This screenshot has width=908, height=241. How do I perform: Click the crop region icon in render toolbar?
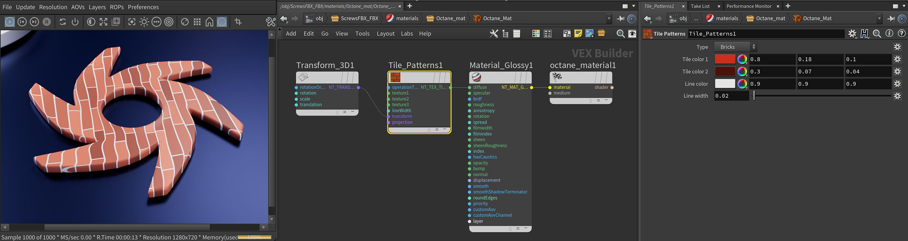[238, 22]
